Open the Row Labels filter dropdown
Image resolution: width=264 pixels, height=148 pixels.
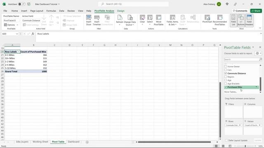pyautogui.click(x=19, y=52)
